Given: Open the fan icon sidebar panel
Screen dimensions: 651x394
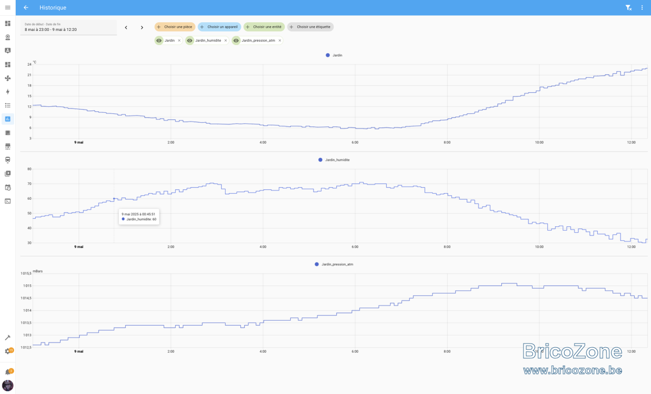Looking at the screenshot, I should pos(8,78).
